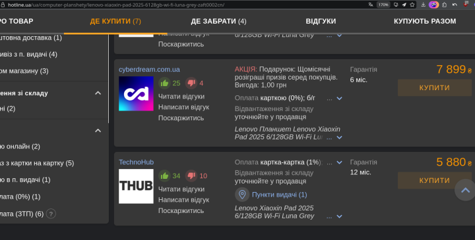Viewport: 475px width, 240px height.
Task: Click the АКЦІЯ promo label in cyberdream offer
Action: pos(245,69)
